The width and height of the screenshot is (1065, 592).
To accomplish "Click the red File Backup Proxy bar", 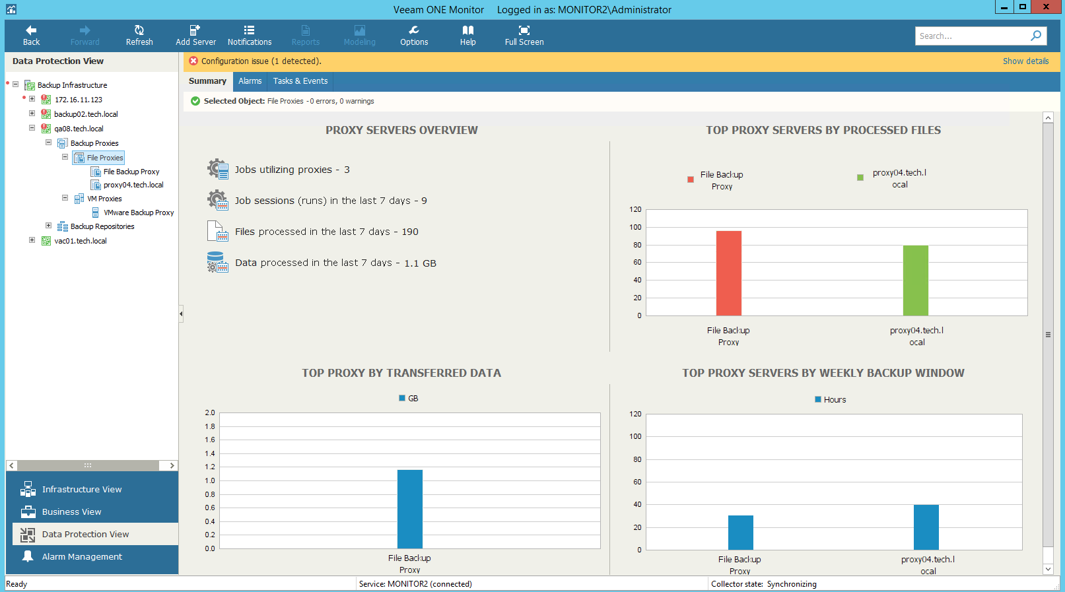I will pos(729,273).
